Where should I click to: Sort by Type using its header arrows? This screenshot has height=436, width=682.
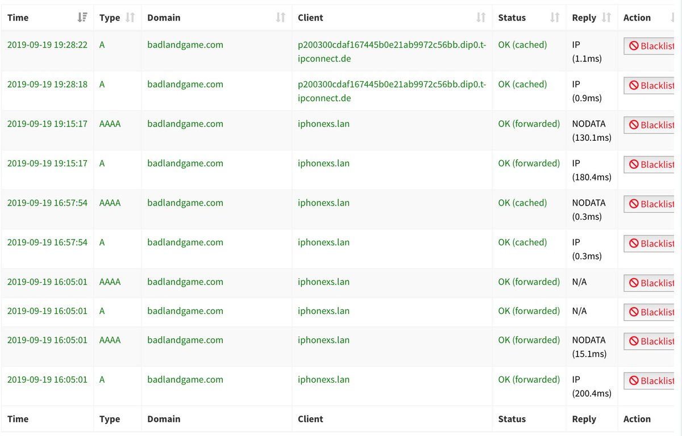pyautogui.click(x=130, y=18)
